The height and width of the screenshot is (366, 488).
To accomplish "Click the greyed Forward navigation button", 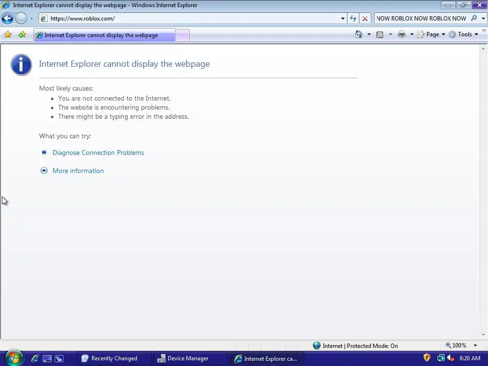I will [21, 19].
